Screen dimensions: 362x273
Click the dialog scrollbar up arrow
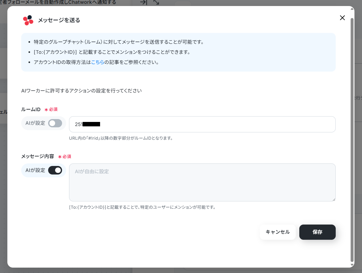352,9
